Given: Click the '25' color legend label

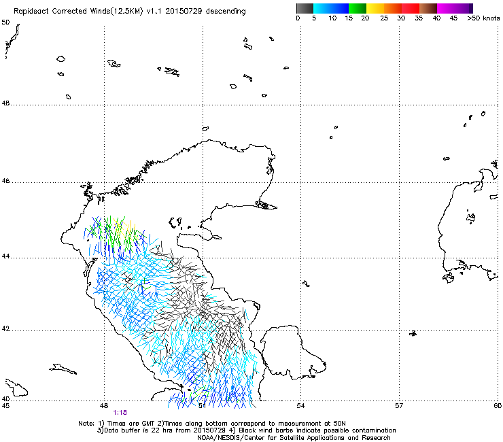Looking at the screenshot, I should (384, 18).
